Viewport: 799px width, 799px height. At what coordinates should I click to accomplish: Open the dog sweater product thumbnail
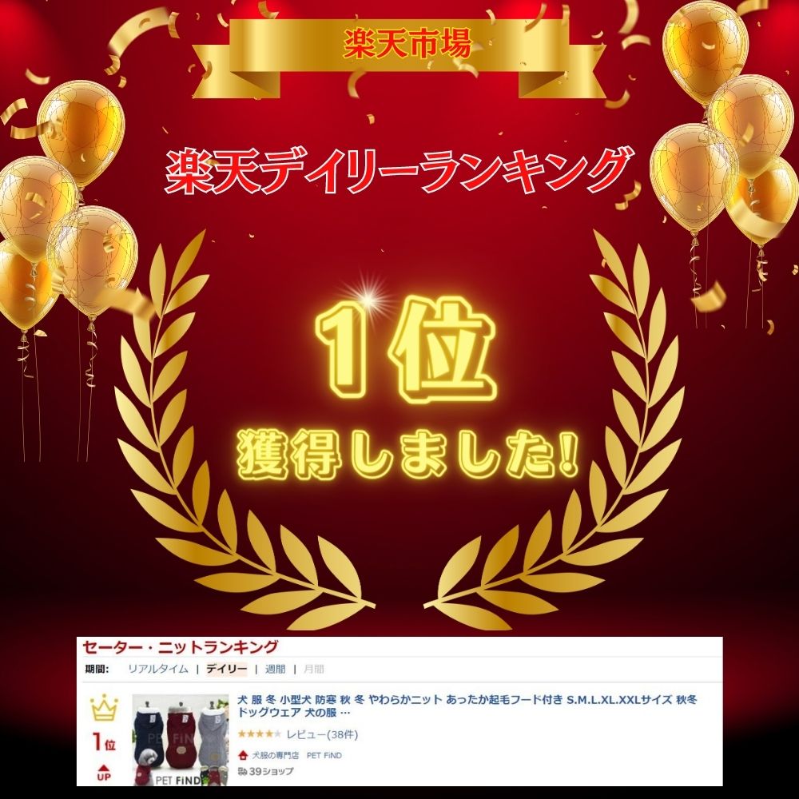coord(181,739)
